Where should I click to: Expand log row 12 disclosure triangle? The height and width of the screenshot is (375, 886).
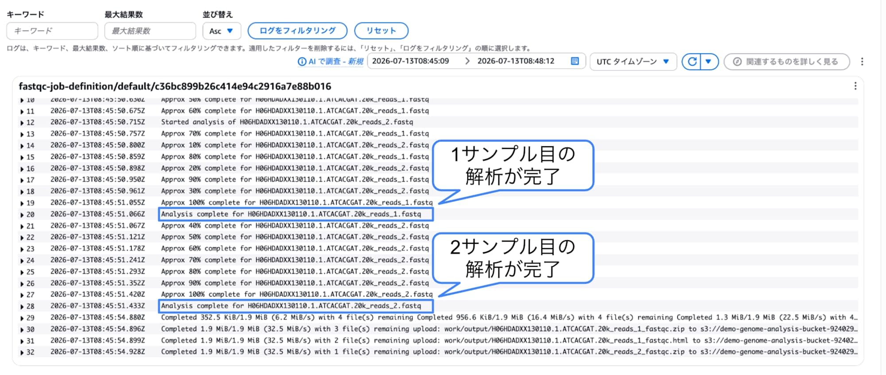22,123
